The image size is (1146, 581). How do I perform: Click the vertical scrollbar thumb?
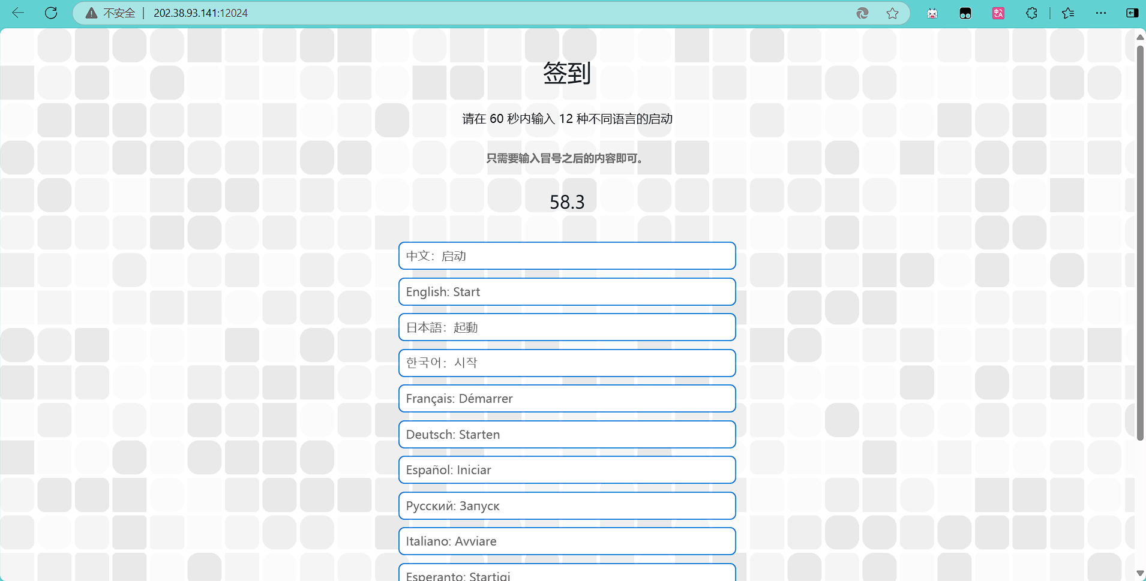click(x=1140, y=243)
